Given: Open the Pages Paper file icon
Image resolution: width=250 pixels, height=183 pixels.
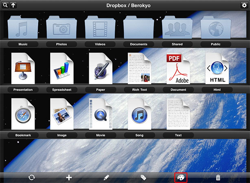Looking at the screenshot, I should (101, 68).
